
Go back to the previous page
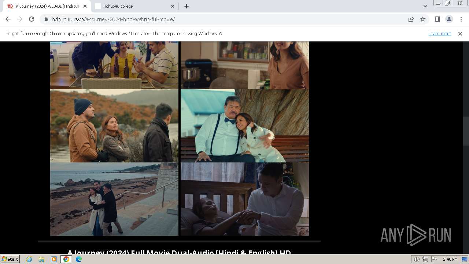click(8, 19)
